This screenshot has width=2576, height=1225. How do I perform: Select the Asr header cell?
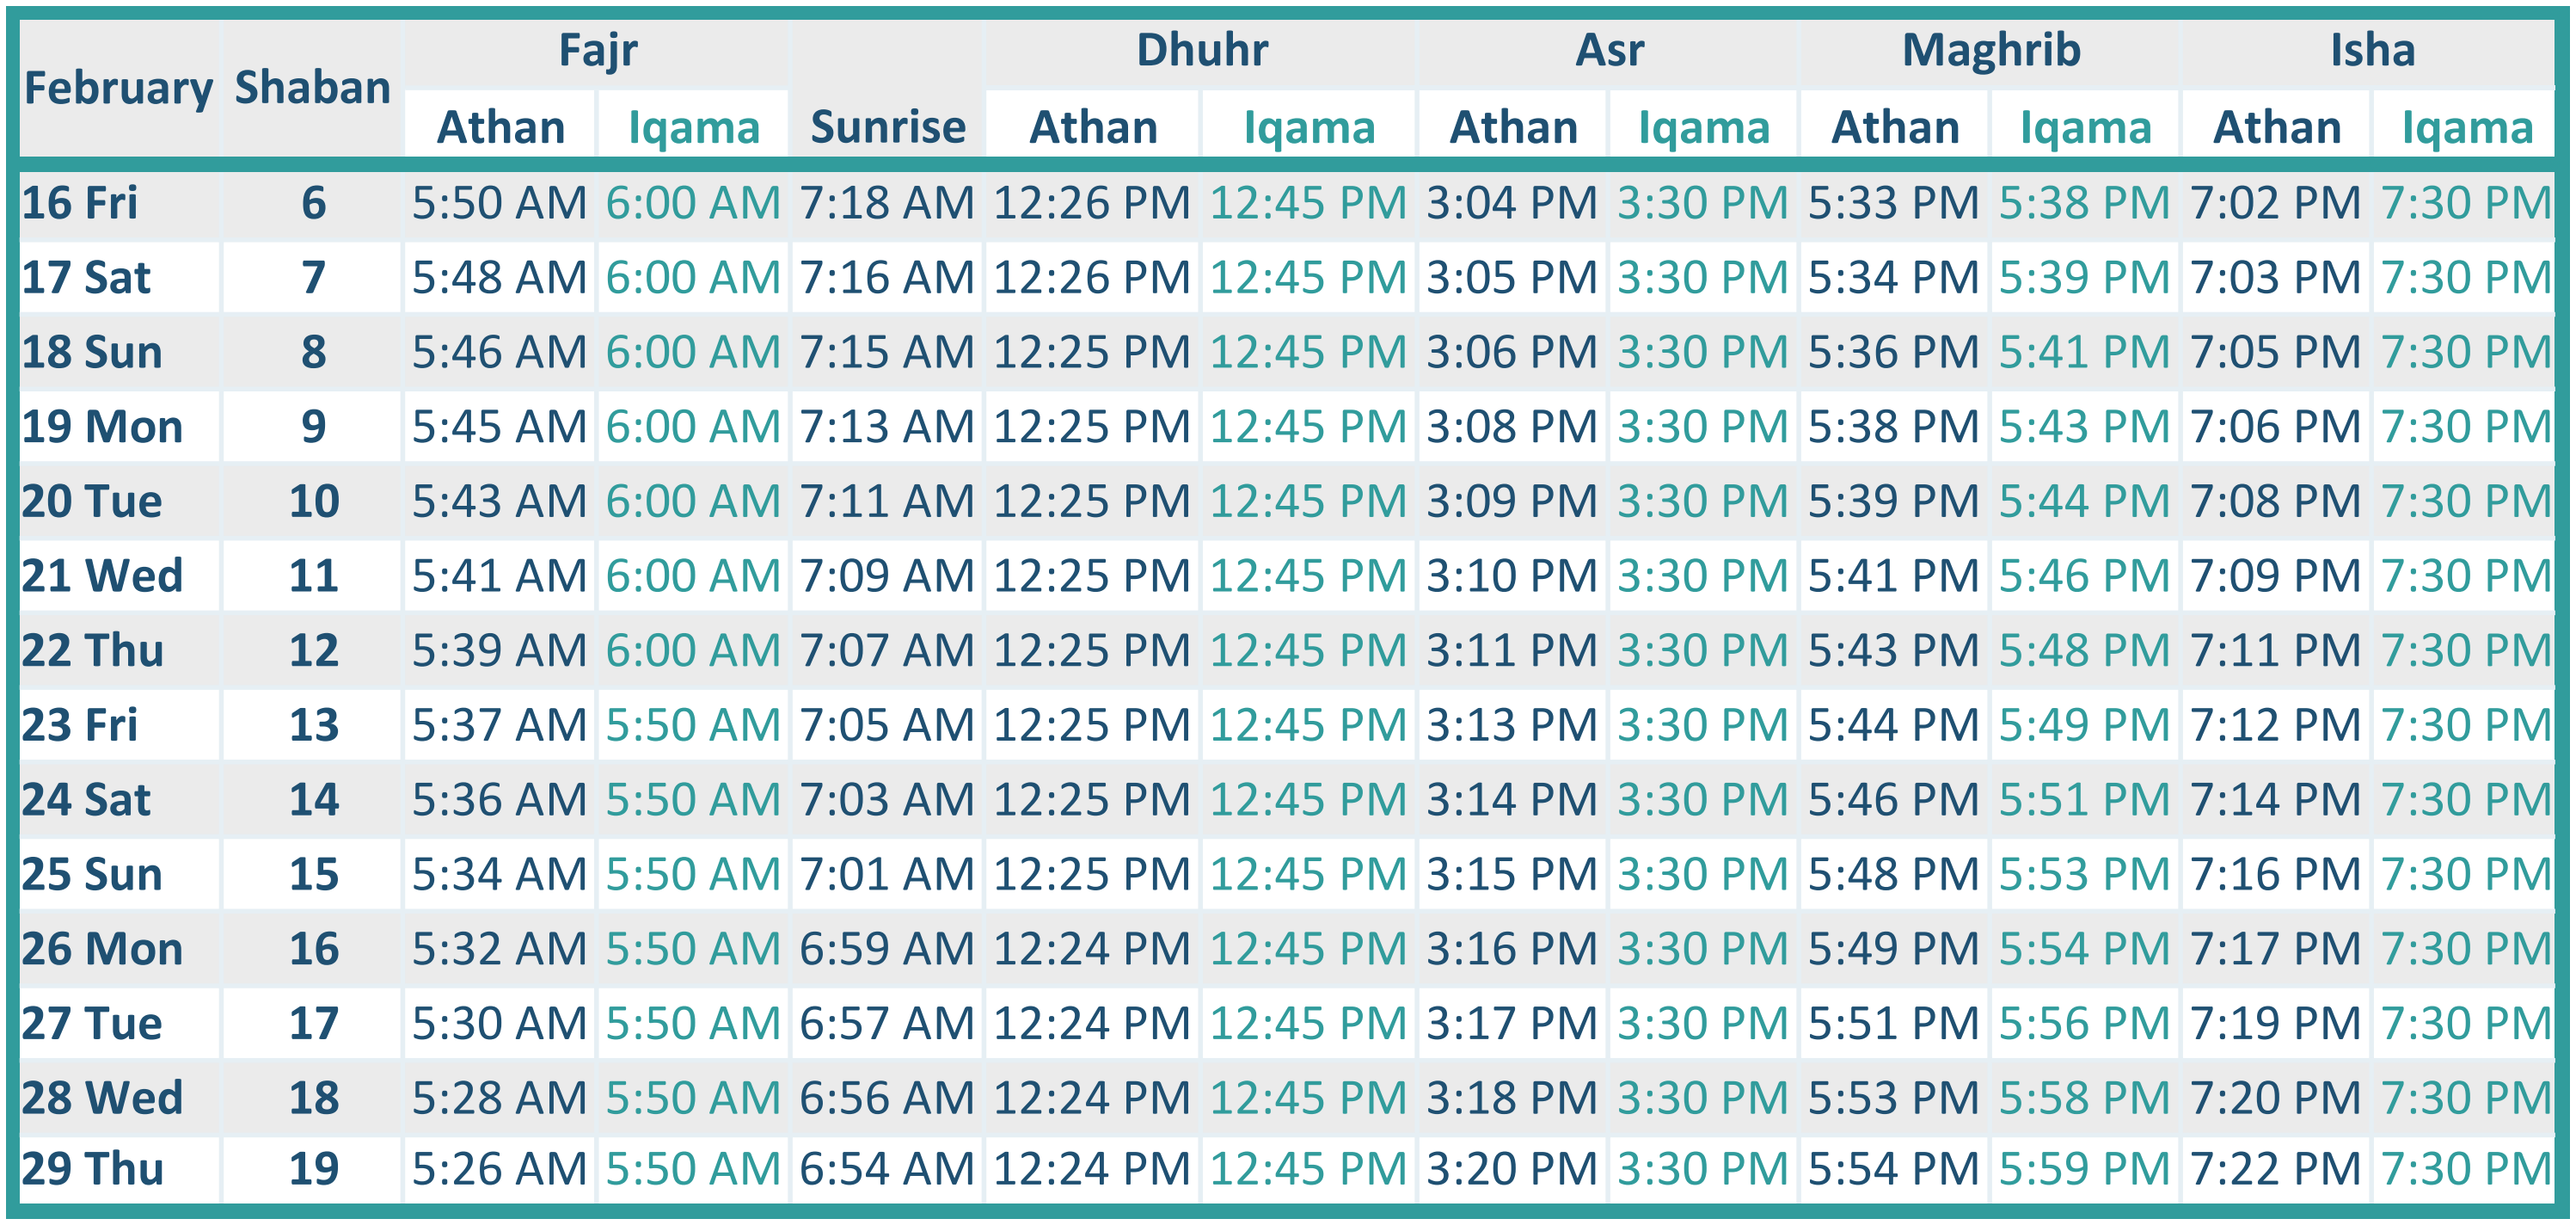[1609, 50]
